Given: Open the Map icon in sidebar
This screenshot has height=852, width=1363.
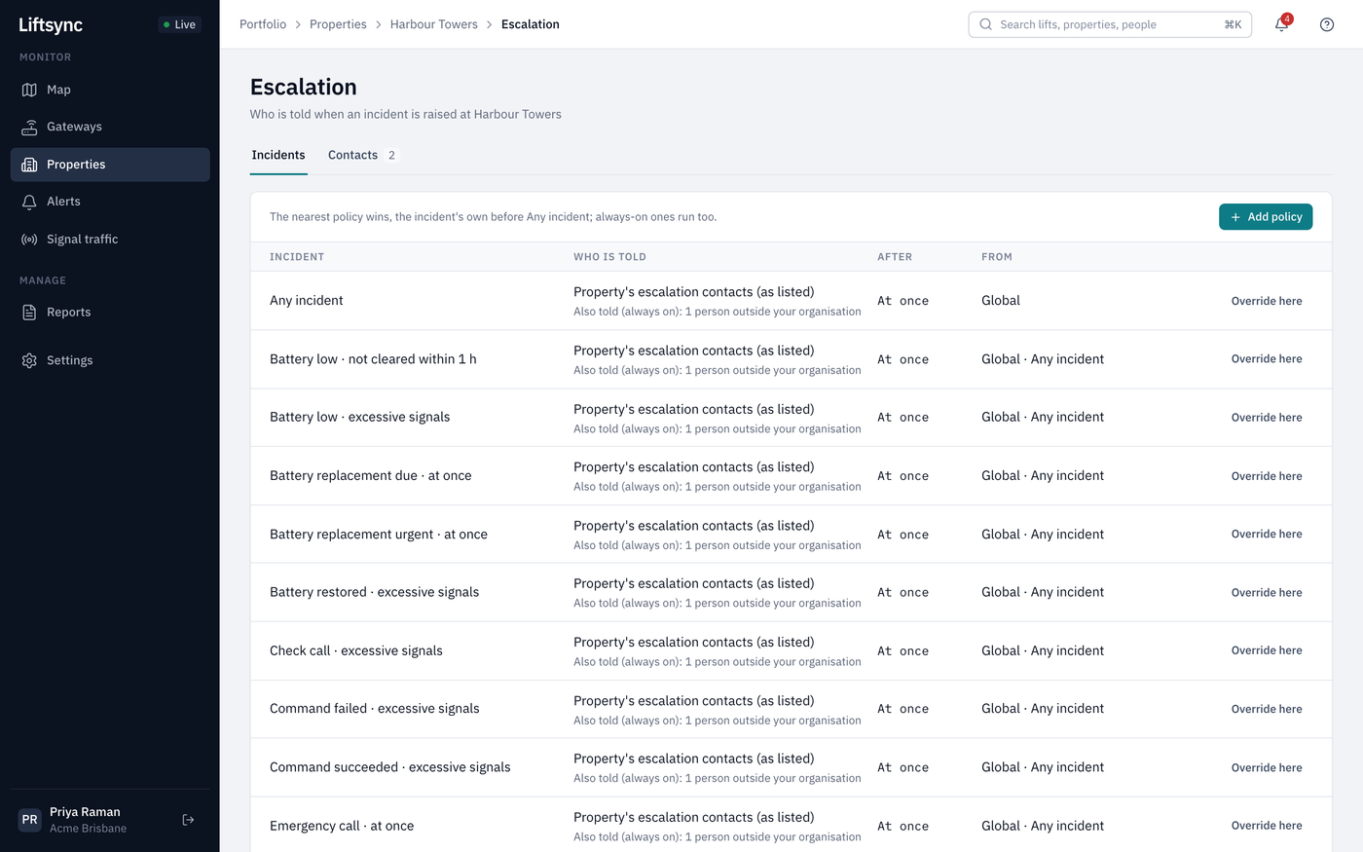Looking at the screenshot, I should 29,90.
